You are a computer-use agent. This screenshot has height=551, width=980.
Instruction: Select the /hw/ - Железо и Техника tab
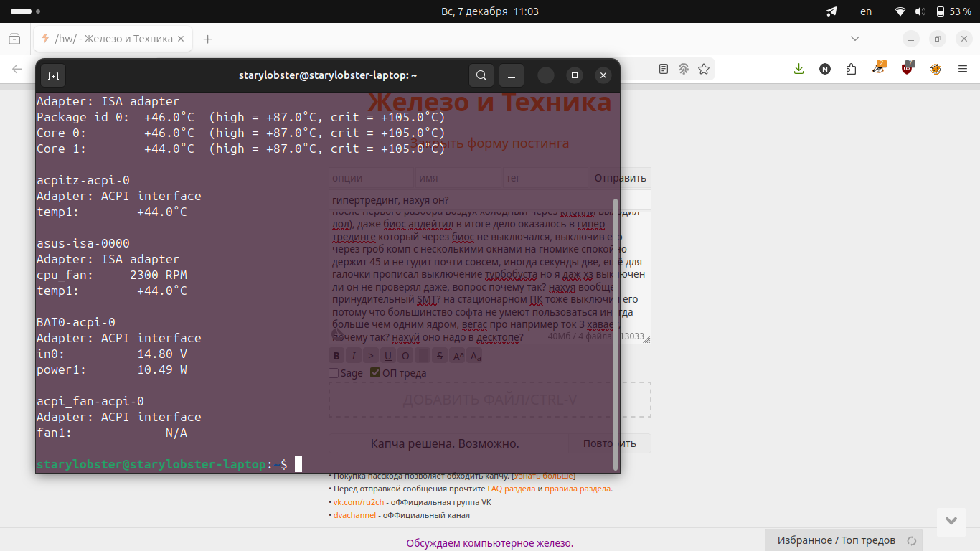pyautogui.click(x=113, y=39)
